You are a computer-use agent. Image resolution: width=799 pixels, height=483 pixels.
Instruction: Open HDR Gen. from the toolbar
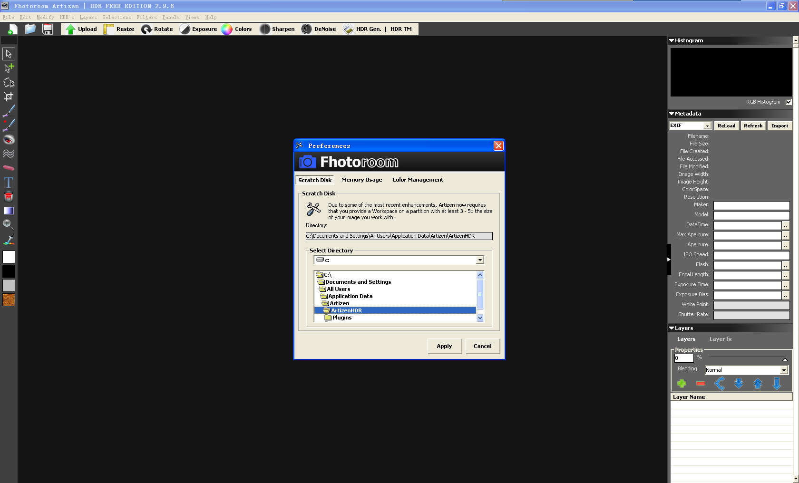[362, 29]
